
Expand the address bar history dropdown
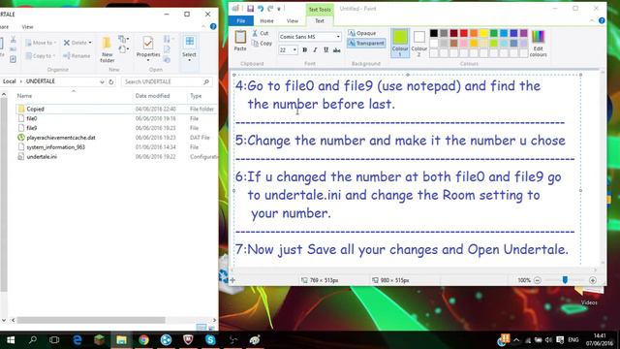point(102,81)
